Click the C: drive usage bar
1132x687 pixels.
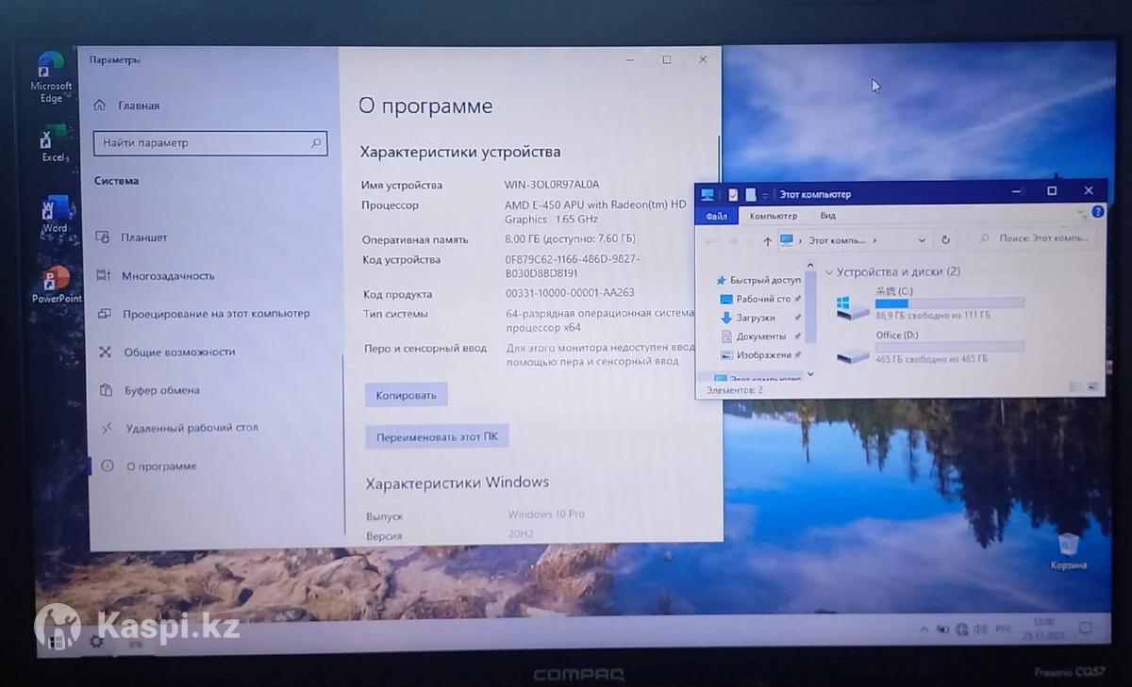949,303
